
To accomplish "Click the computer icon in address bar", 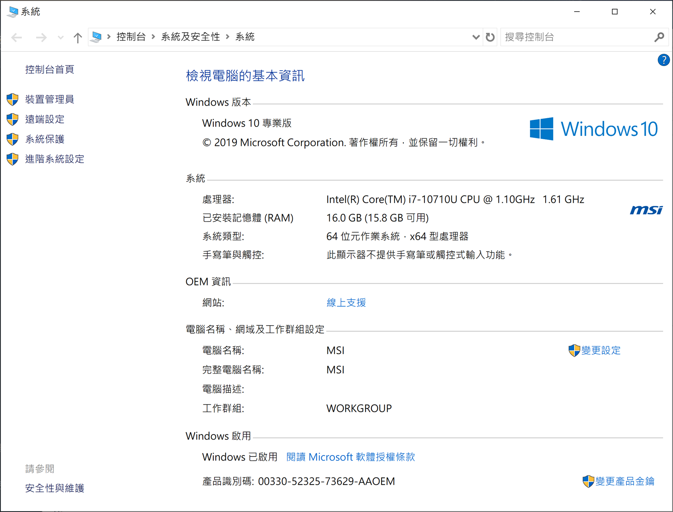I will click(96, 37).
